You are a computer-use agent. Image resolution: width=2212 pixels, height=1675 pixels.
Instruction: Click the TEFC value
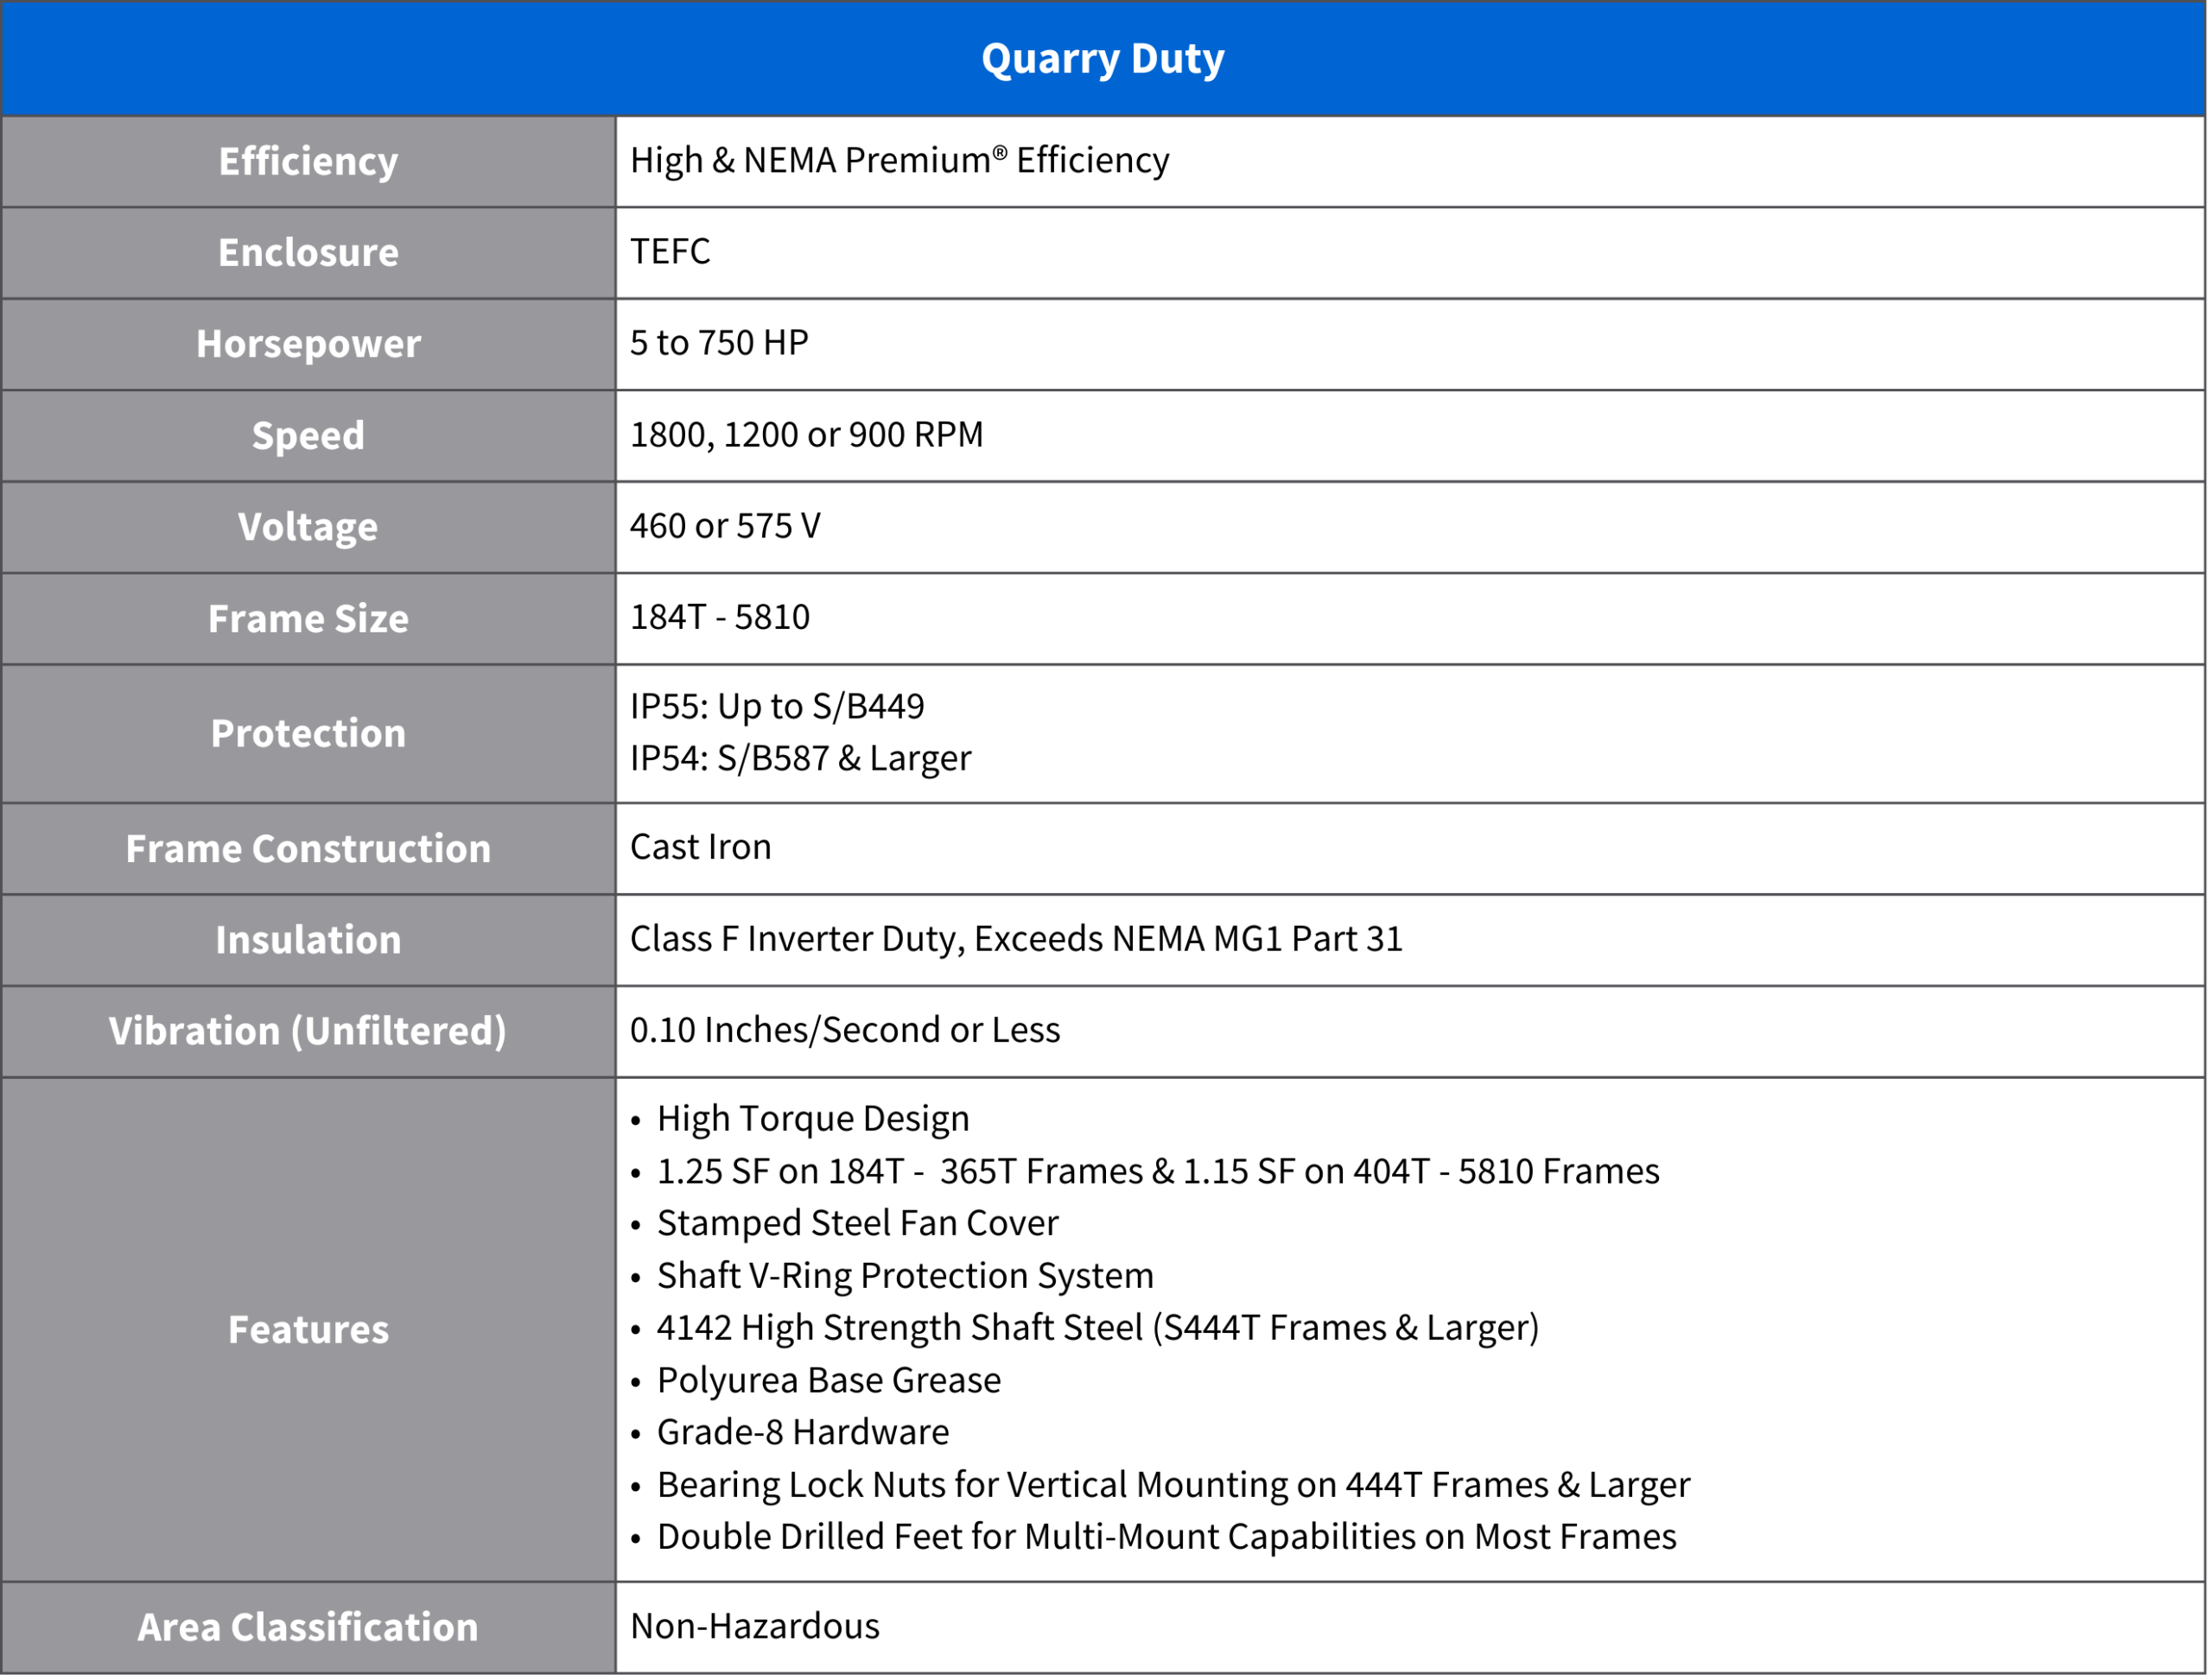pyautogui.click(x=670, y=252)
